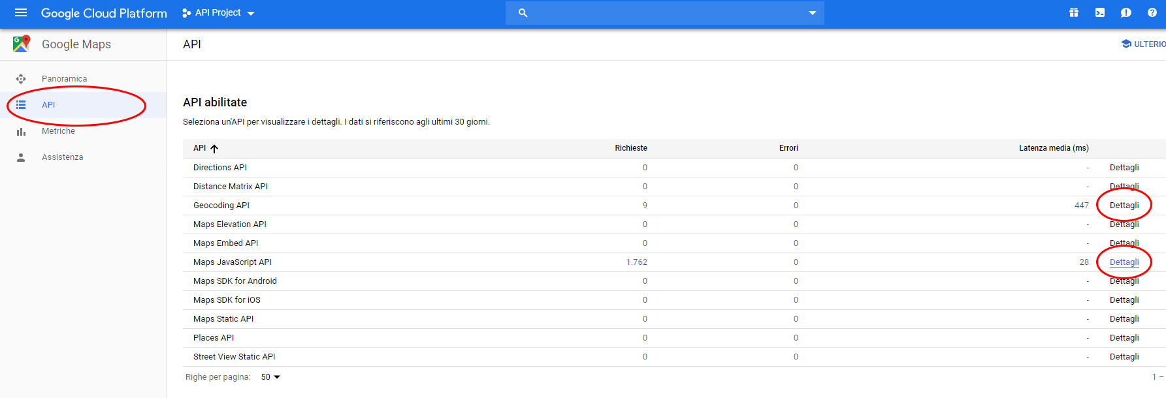Click the Latenza media (ms) header
Image resolution: width=1166 pixels, height=398 pixels.
tap(1054, 148)
